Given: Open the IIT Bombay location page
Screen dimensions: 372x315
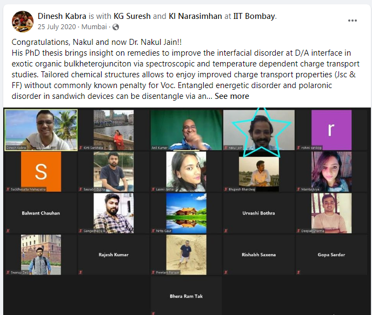Looking at the screenshot, I should click(254, 16).
